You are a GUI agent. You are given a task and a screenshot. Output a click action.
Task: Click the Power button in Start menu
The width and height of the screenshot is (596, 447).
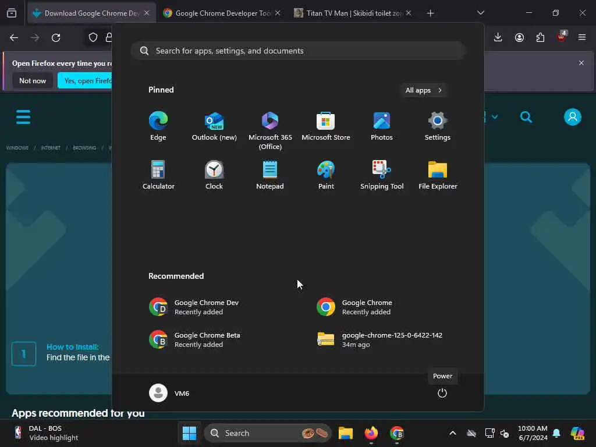[x=442, y=393]
